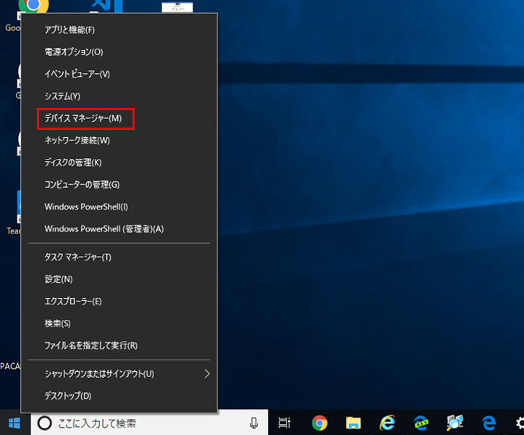Open File Explorer from the taskbar
Image resolution: width=524 pixels, height=435 pixels.
353,423
